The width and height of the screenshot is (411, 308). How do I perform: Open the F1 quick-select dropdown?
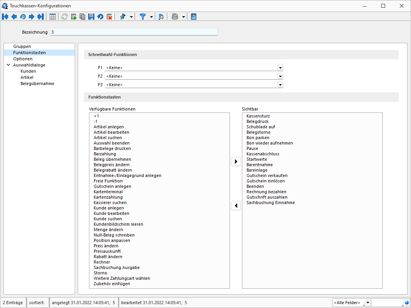point(280,68)
